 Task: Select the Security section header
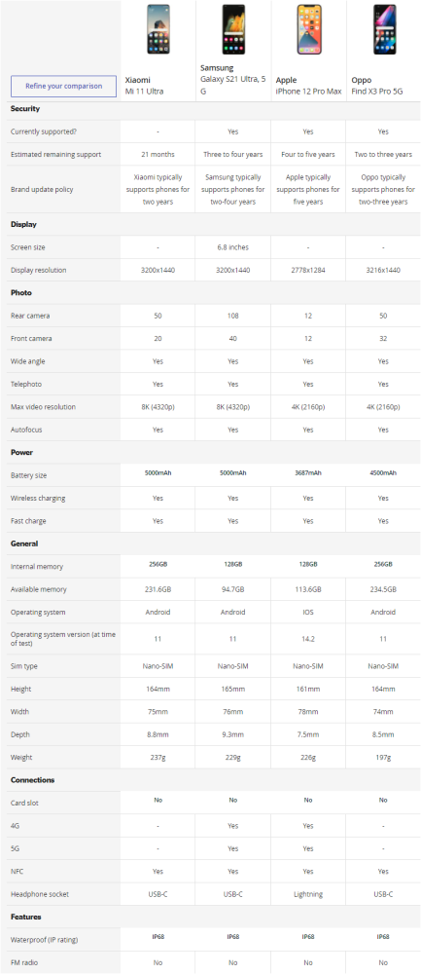click(x=25, y=109)
